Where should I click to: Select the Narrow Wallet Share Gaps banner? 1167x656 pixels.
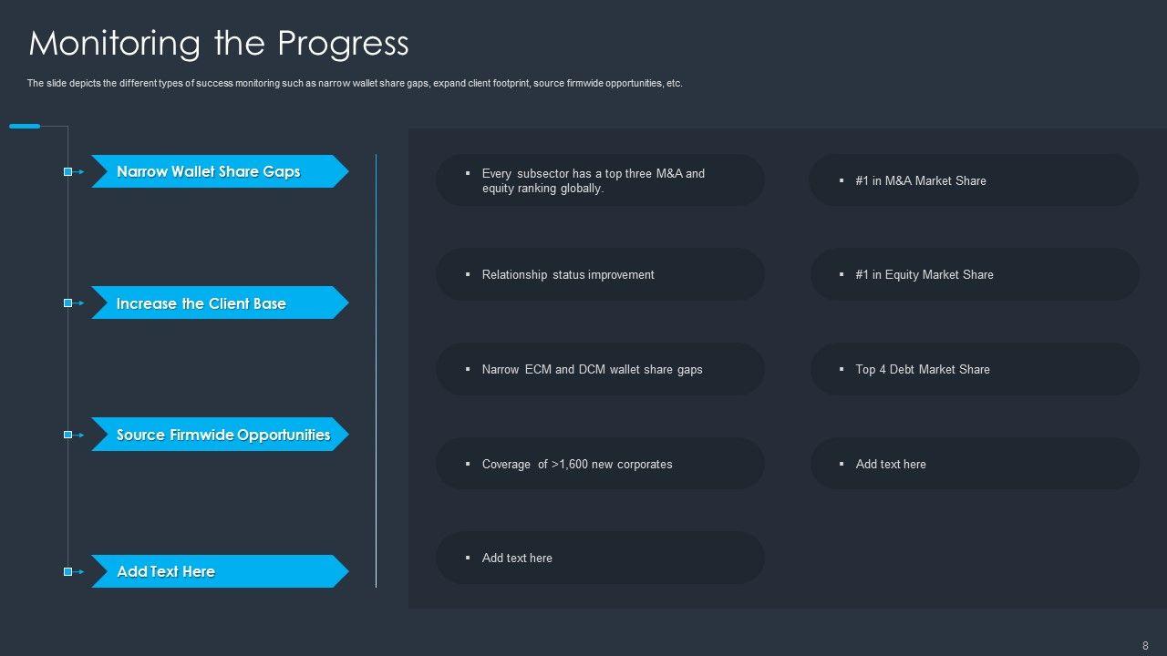tap(218, 171)
